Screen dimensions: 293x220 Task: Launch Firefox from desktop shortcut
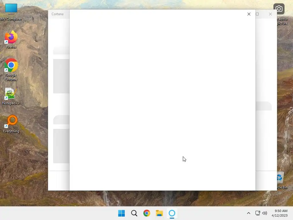11,40
